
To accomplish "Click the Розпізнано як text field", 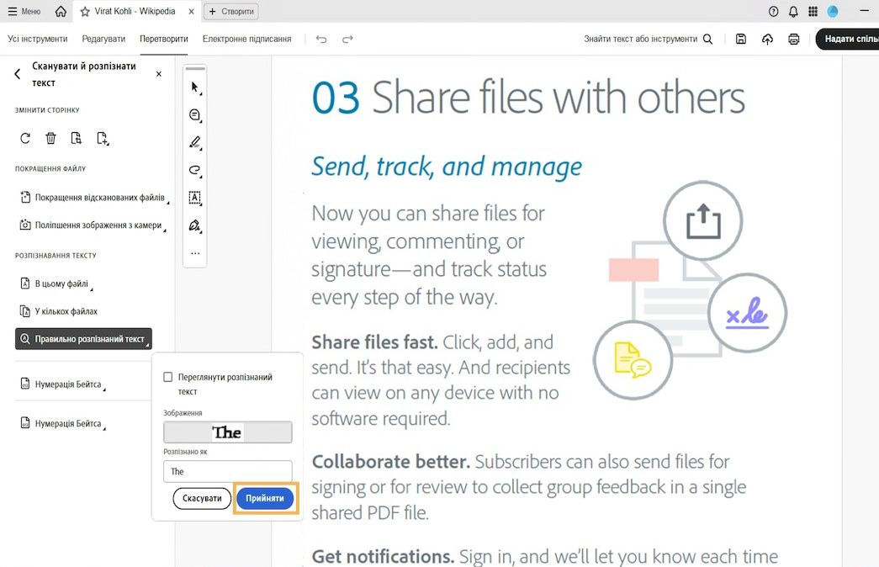I will [x=228, y=471].
